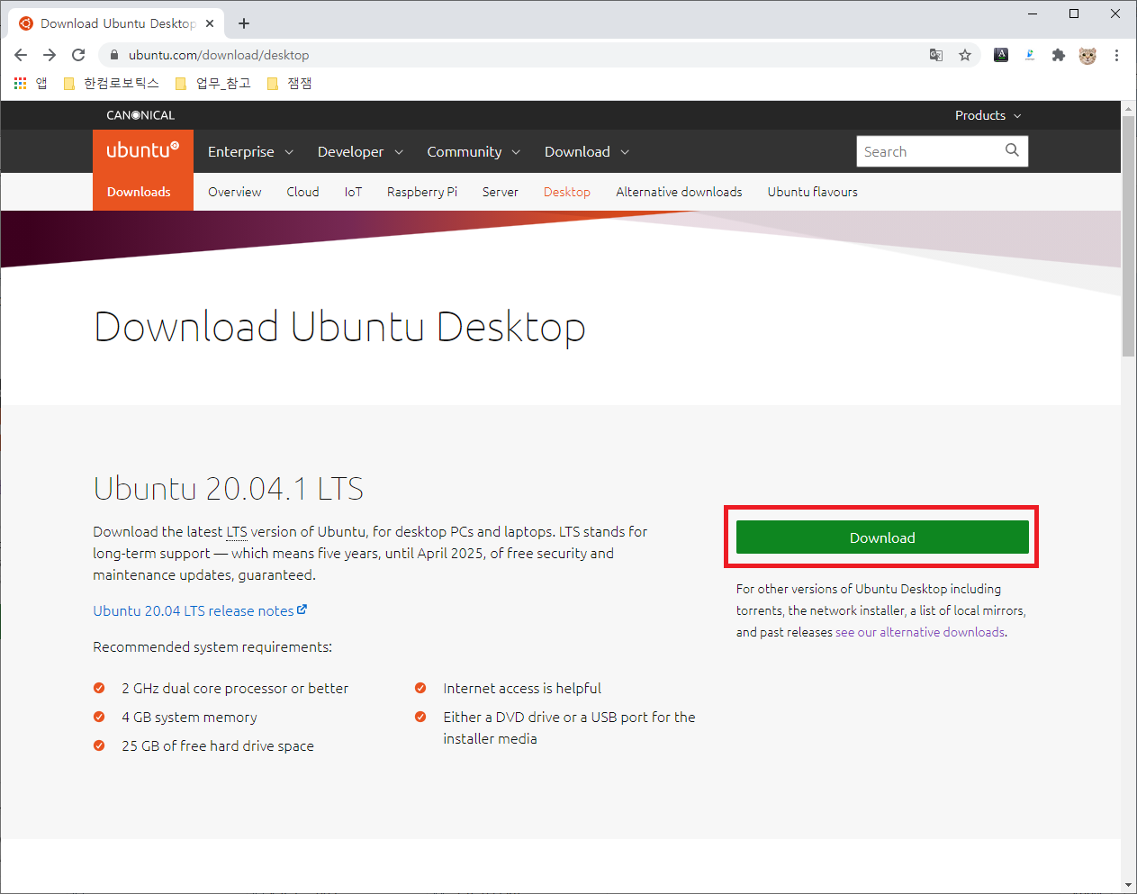The image size is (1137, 894).
Task: Click the 'Ubuntu 20.04.1 LTS' heading
Action: (x=229, y=489)
